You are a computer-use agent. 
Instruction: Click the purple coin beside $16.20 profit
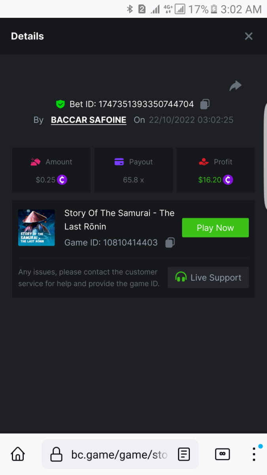pyautogui.click(x=228, y=180)
